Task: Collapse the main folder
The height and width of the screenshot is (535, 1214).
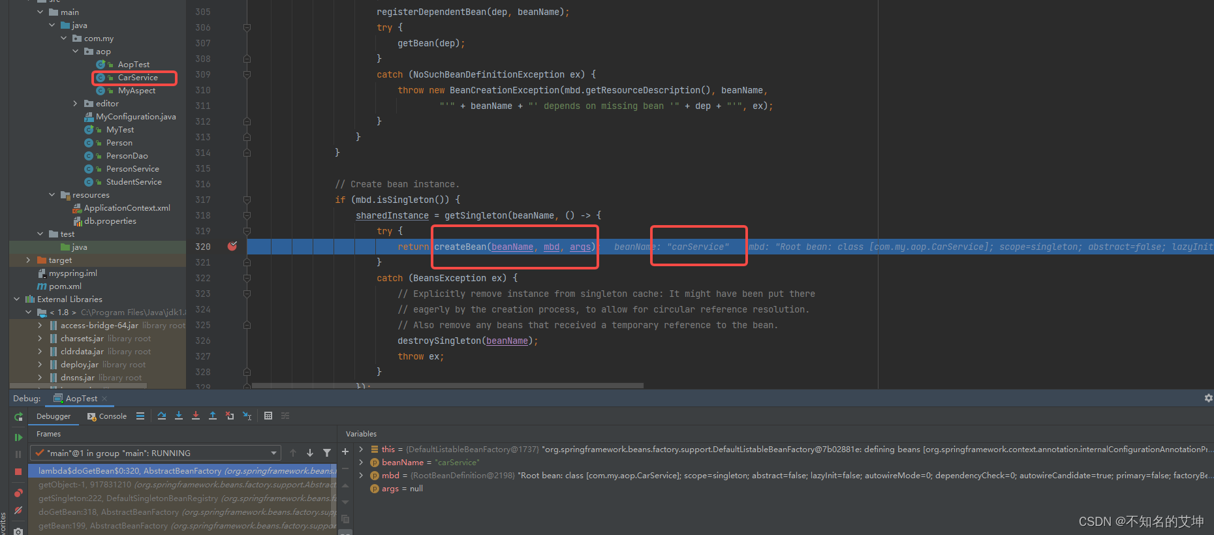Action: point(40,12)
